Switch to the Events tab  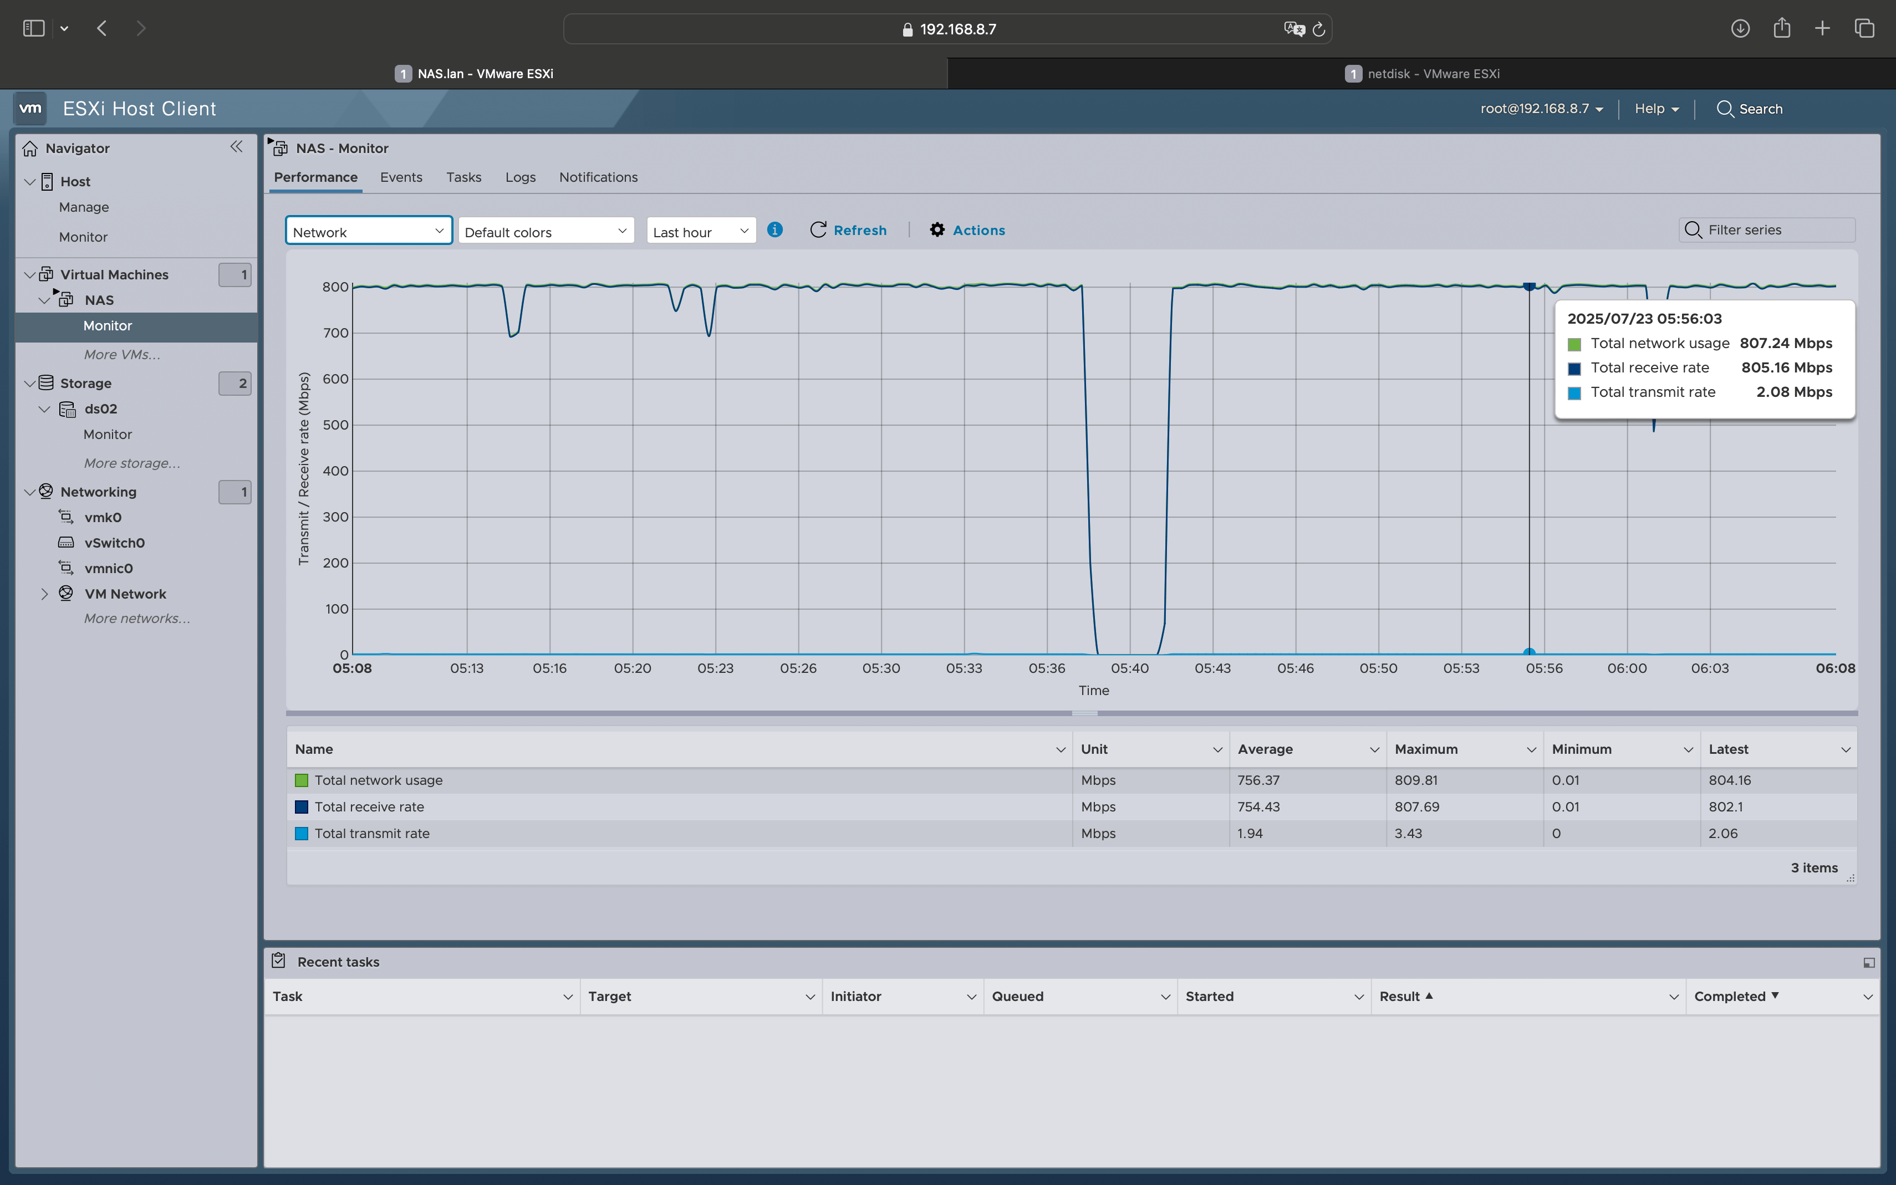click(x=400, y=177)
